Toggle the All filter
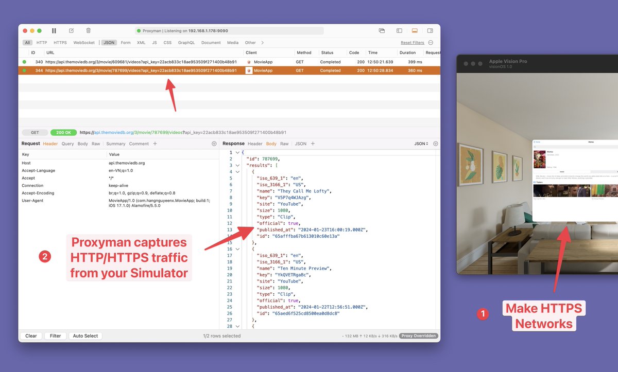 27,43
